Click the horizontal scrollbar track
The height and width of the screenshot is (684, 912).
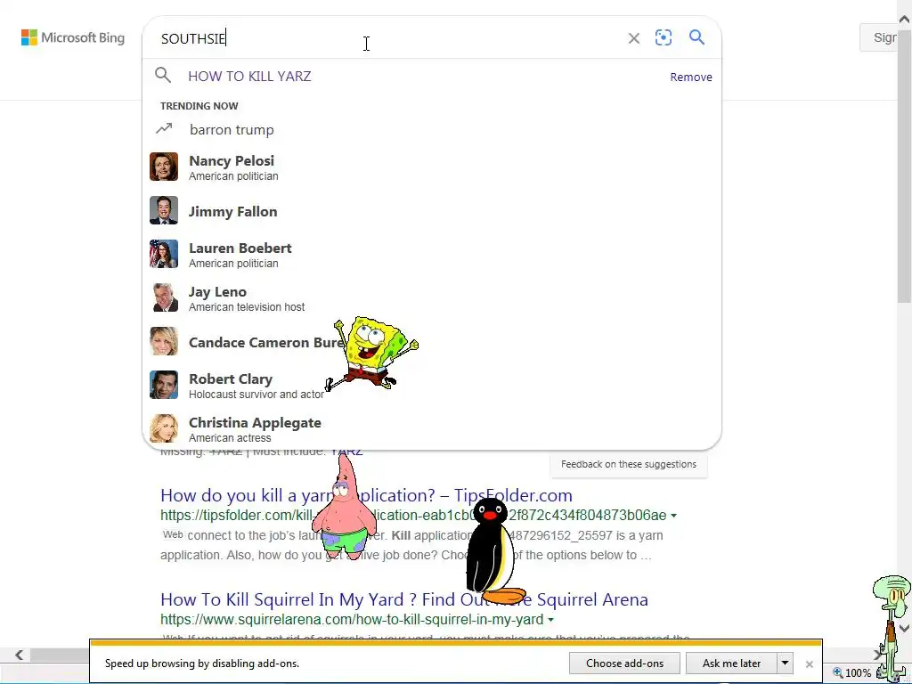coord(58,655)
